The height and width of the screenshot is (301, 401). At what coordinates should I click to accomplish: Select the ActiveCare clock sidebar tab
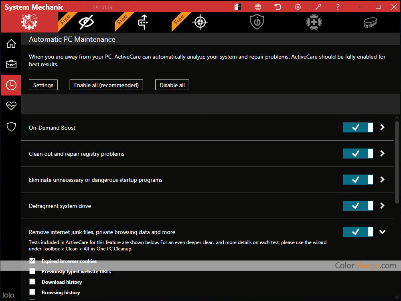pyautogui.click(x=11, y=85)
